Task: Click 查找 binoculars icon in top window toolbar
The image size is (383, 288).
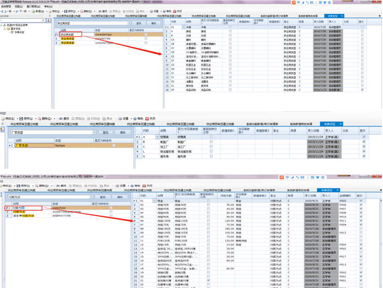Action: point(100,11)
